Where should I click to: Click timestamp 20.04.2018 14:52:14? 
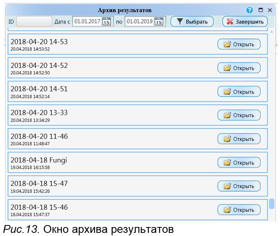pyautogui.click(x=30, y=96)
